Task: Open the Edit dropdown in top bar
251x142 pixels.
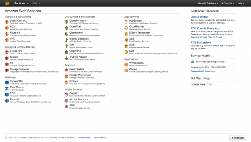Action: [36, 3]
